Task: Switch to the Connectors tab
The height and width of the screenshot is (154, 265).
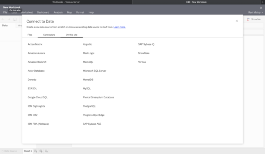Action: coord(49,35)
